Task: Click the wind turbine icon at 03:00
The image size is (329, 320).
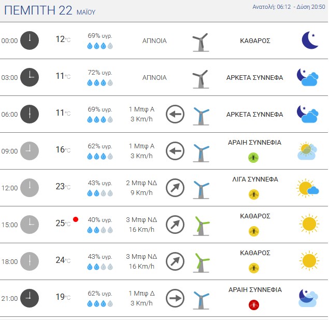Action: click(201, 79)
